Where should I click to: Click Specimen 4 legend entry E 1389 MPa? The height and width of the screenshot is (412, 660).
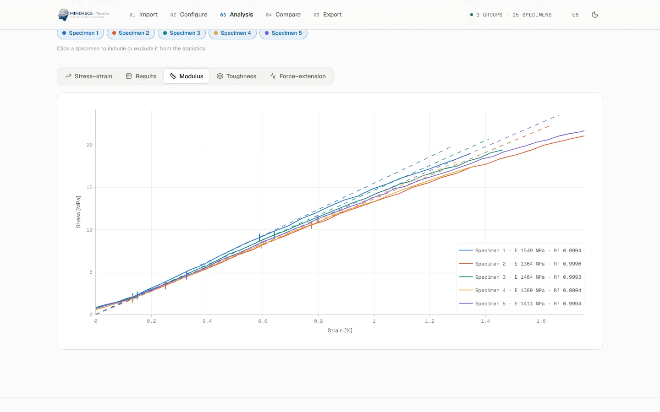(x=520, y=290)
